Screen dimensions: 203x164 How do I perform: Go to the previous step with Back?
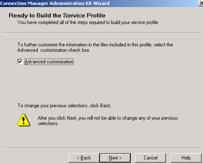tap(84, 158)
